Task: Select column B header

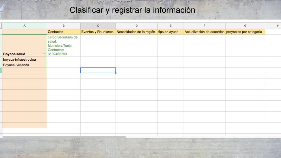Action: point(64,26)
